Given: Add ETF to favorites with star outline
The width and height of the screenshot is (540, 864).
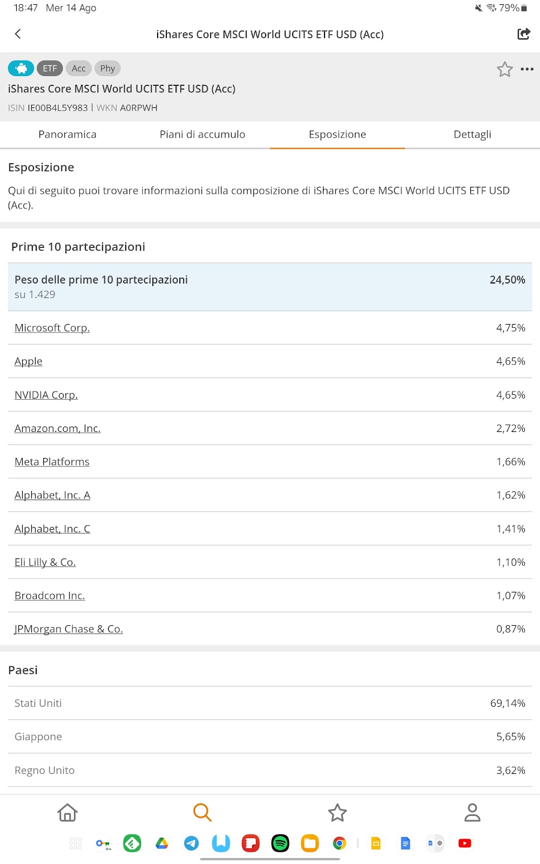Looking at the screenshot, I should tap(504, 69).
